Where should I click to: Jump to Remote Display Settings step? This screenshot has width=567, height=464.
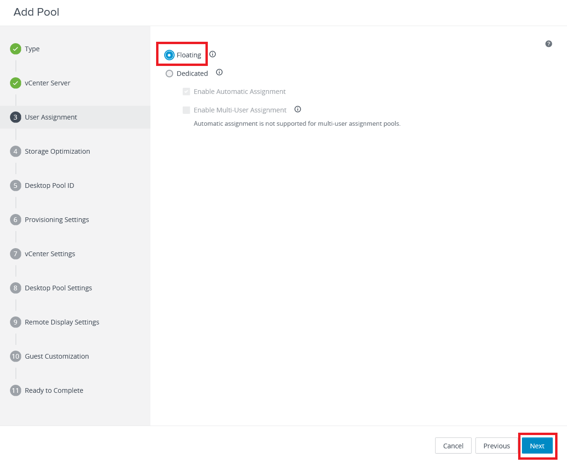tap(62, 322)
